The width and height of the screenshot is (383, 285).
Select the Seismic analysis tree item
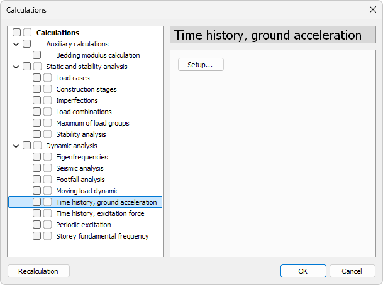pyautogui.click(x=80, y=168)
